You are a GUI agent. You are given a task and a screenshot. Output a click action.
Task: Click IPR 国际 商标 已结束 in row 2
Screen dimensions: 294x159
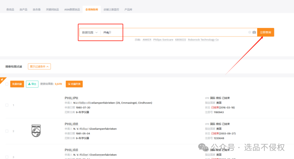pyautogui.click(x=217, y=124)
